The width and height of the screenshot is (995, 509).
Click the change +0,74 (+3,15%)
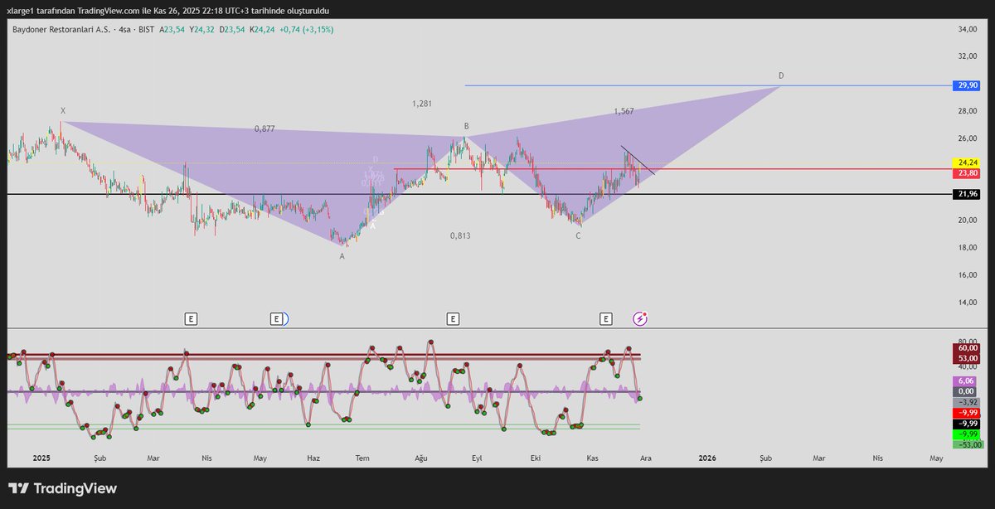308,30
